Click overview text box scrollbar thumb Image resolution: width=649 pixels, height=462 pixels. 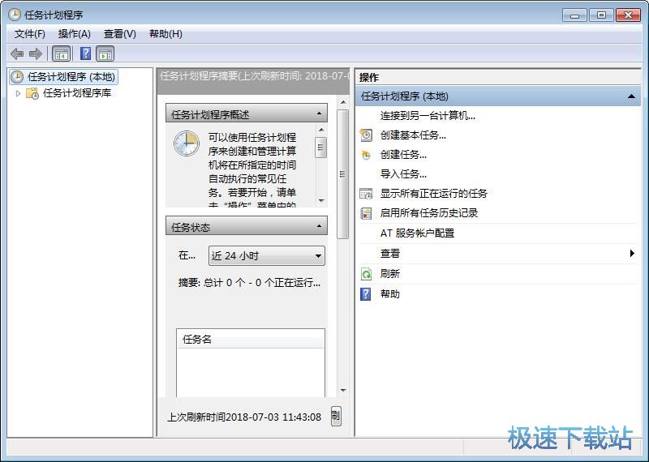[x=321, y=148]
